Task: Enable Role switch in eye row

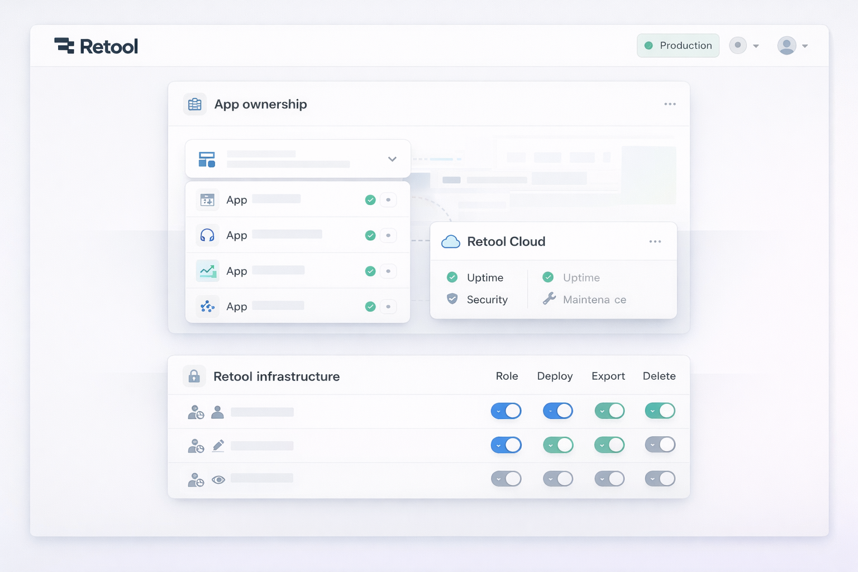Action: pos(506,479)
